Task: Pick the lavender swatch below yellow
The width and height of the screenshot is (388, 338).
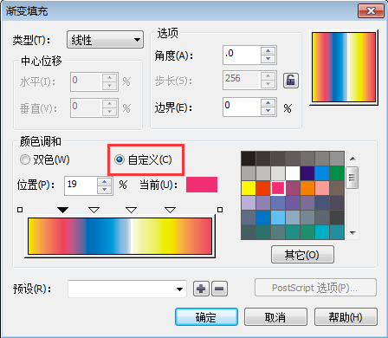Action: (x=249, y=203)
